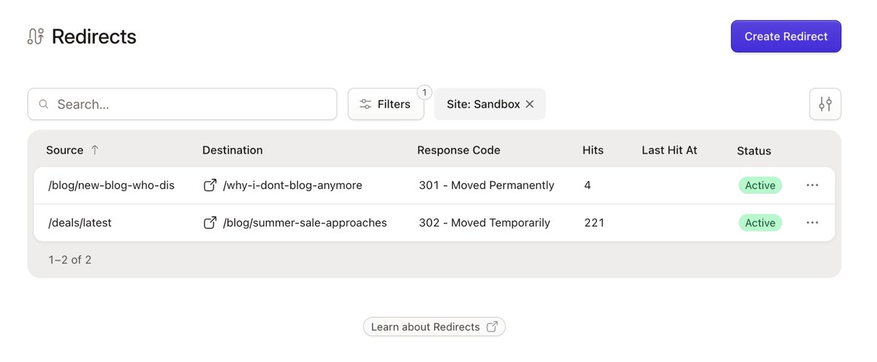This screenshot has height=362, width=877.
Task: Click the Active status badge for /deals/latest
Action: pos(760,223)
